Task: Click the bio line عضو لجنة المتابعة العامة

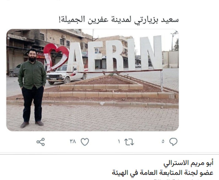Action: [x=163, y=173]
